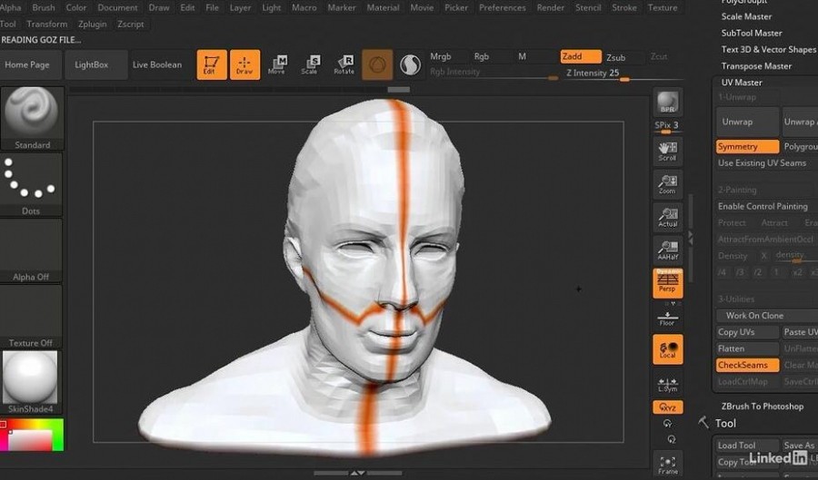
Task: Select the Rotate tool icon
Action: [344, 65]
